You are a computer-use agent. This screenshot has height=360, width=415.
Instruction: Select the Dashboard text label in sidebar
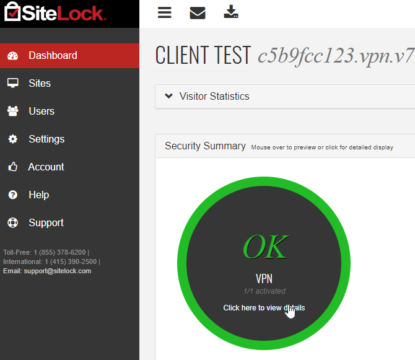coord(53,56)
